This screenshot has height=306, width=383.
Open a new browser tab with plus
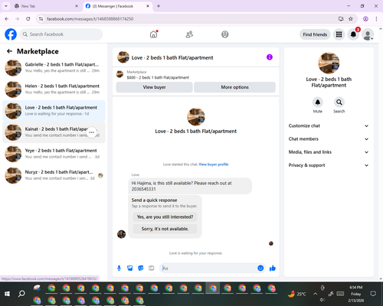[159, 6]
